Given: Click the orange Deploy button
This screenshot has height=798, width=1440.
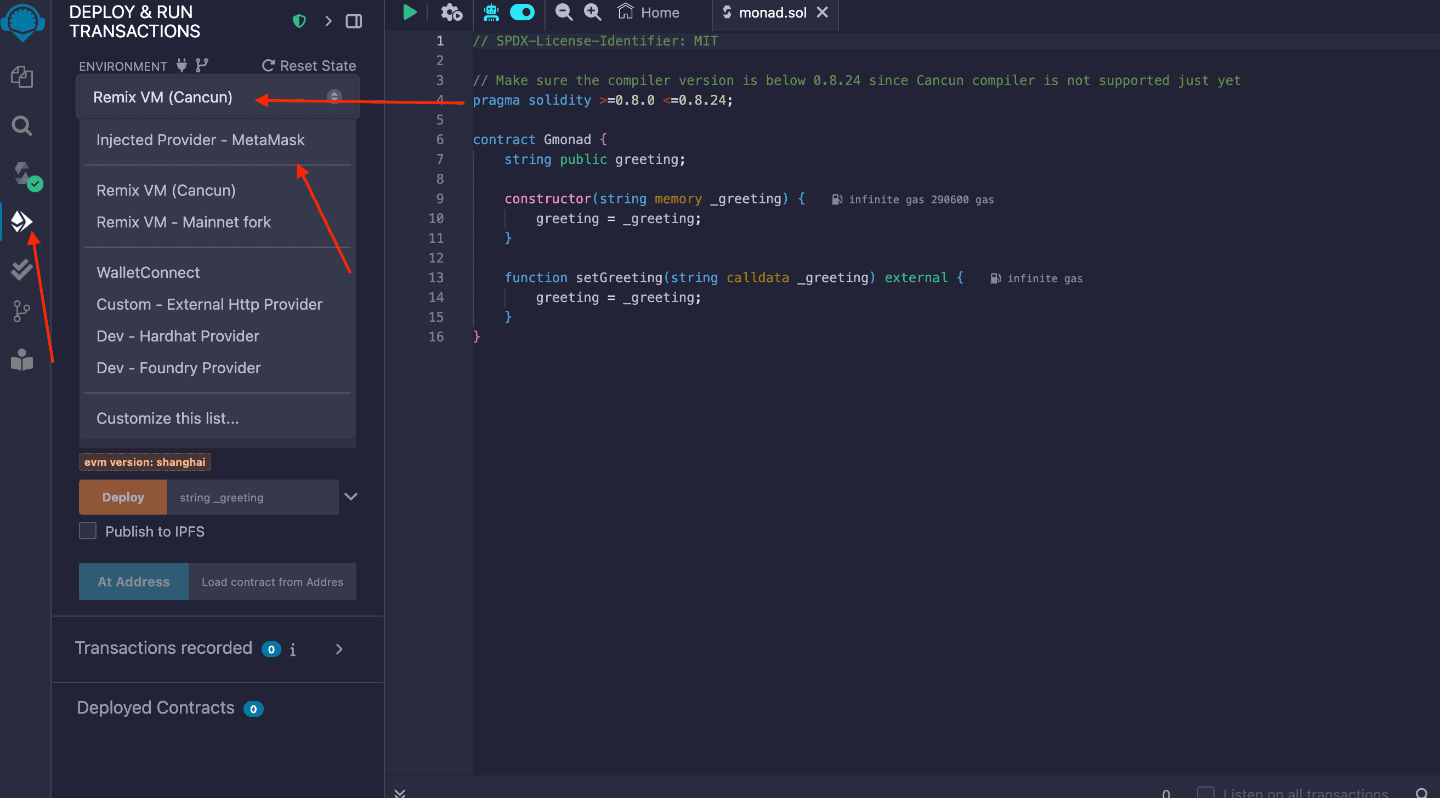Looking at the screenshot, I should pyautogui.click(x=123, y=497).
